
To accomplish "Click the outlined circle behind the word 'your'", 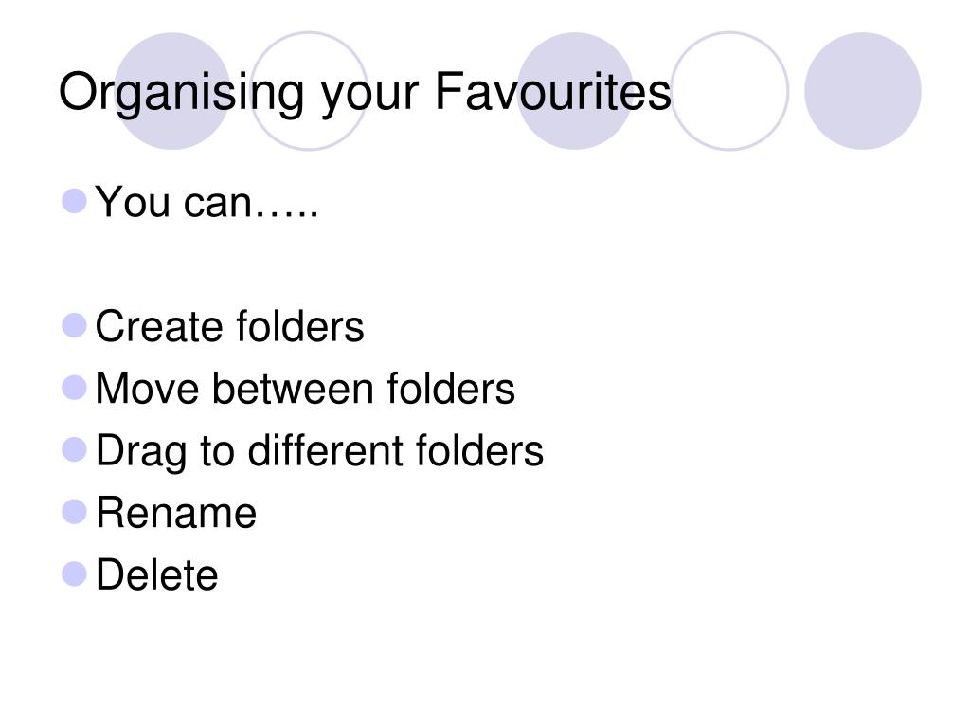I will pos(310,91).
